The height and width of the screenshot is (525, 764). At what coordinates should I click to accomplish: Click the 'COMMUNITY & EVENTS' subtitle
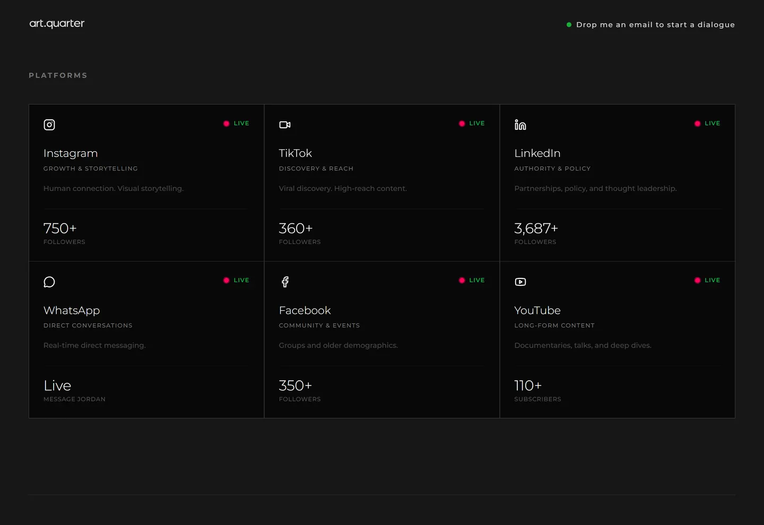[319, 326]
